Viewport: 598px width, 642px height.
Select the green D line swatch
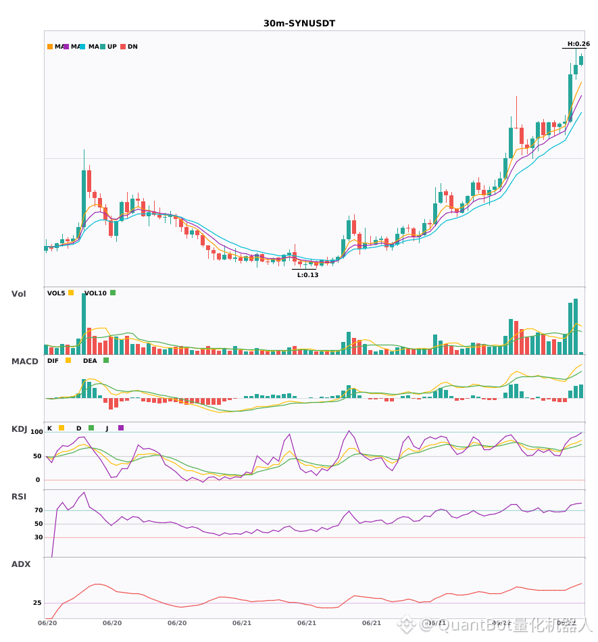pos(91,428)
